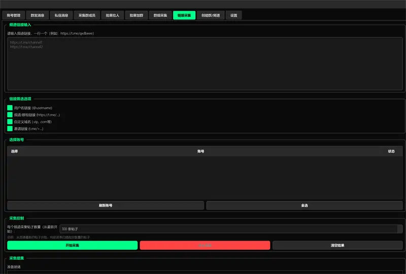Image resolution: width=406 pixels, height=274 pixels.
Task: Start collecting with the green 开始采集 button
Action: (x=72, y=245)
